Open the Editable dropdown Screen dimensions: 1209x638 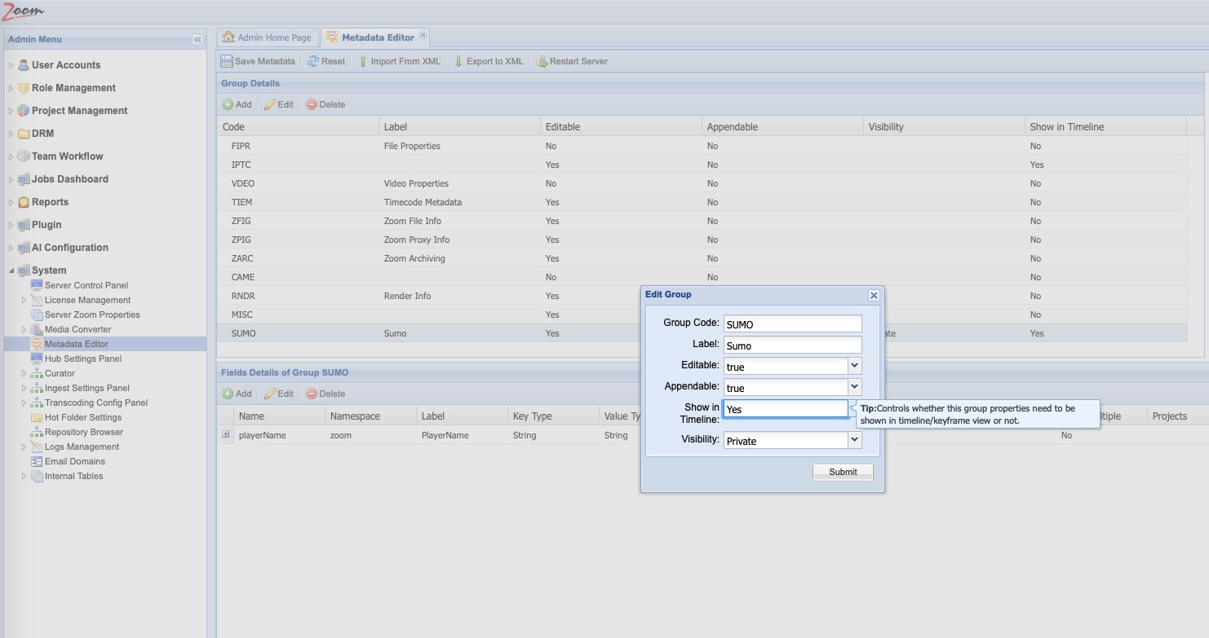pyautogui.click(x=854, y=366)
